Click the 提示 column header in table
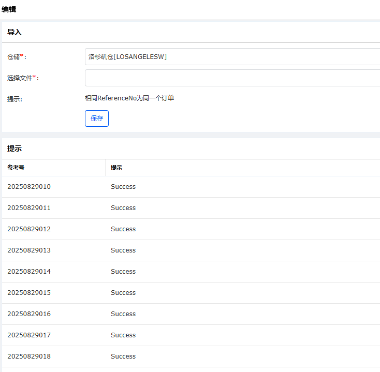The image size is (380, 372). 116,168
